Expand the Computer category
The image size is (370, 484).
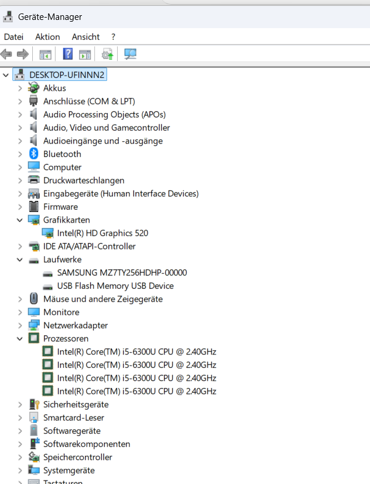click(20, 168)
